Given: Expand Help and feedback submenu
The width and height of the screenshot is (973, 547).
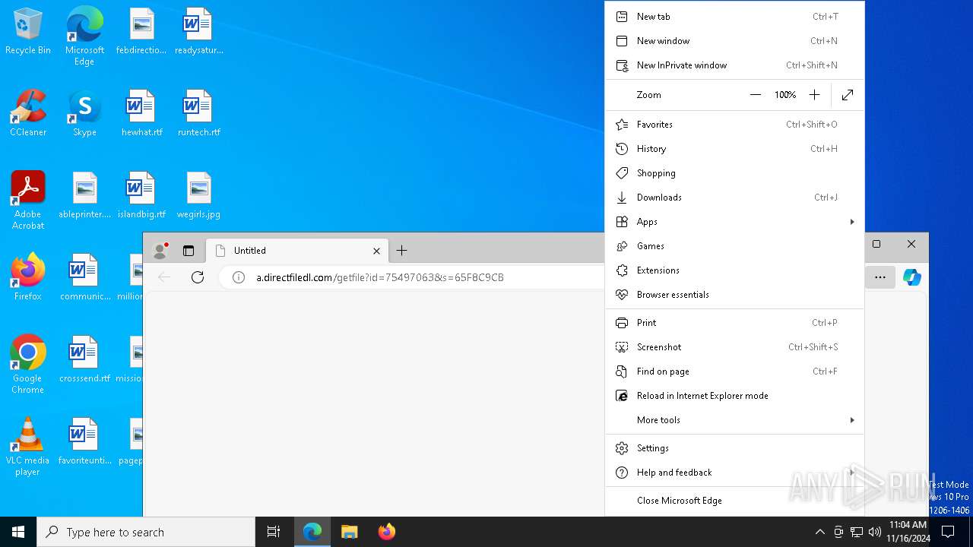Looking at the screenshot, I should tap(734, 472).
